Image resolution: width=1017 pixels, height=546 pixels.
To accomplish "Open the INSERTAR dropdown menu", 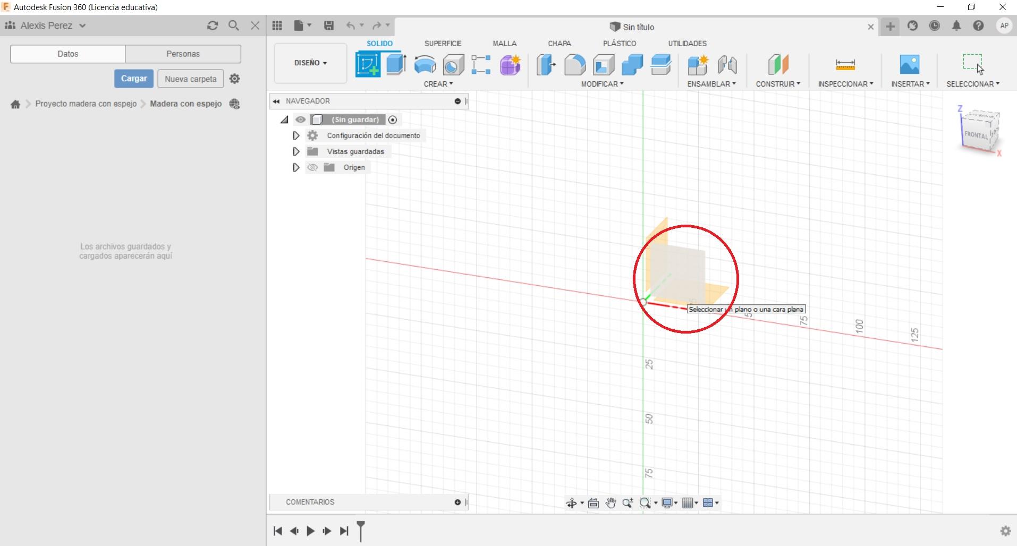I will tap(910, 84).
